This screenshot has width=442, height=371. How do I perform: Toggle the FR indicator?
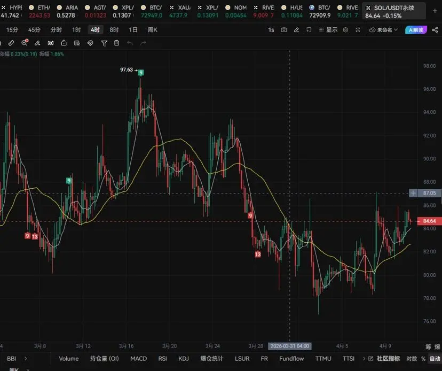pyautogui.click(x=264, y=359)
